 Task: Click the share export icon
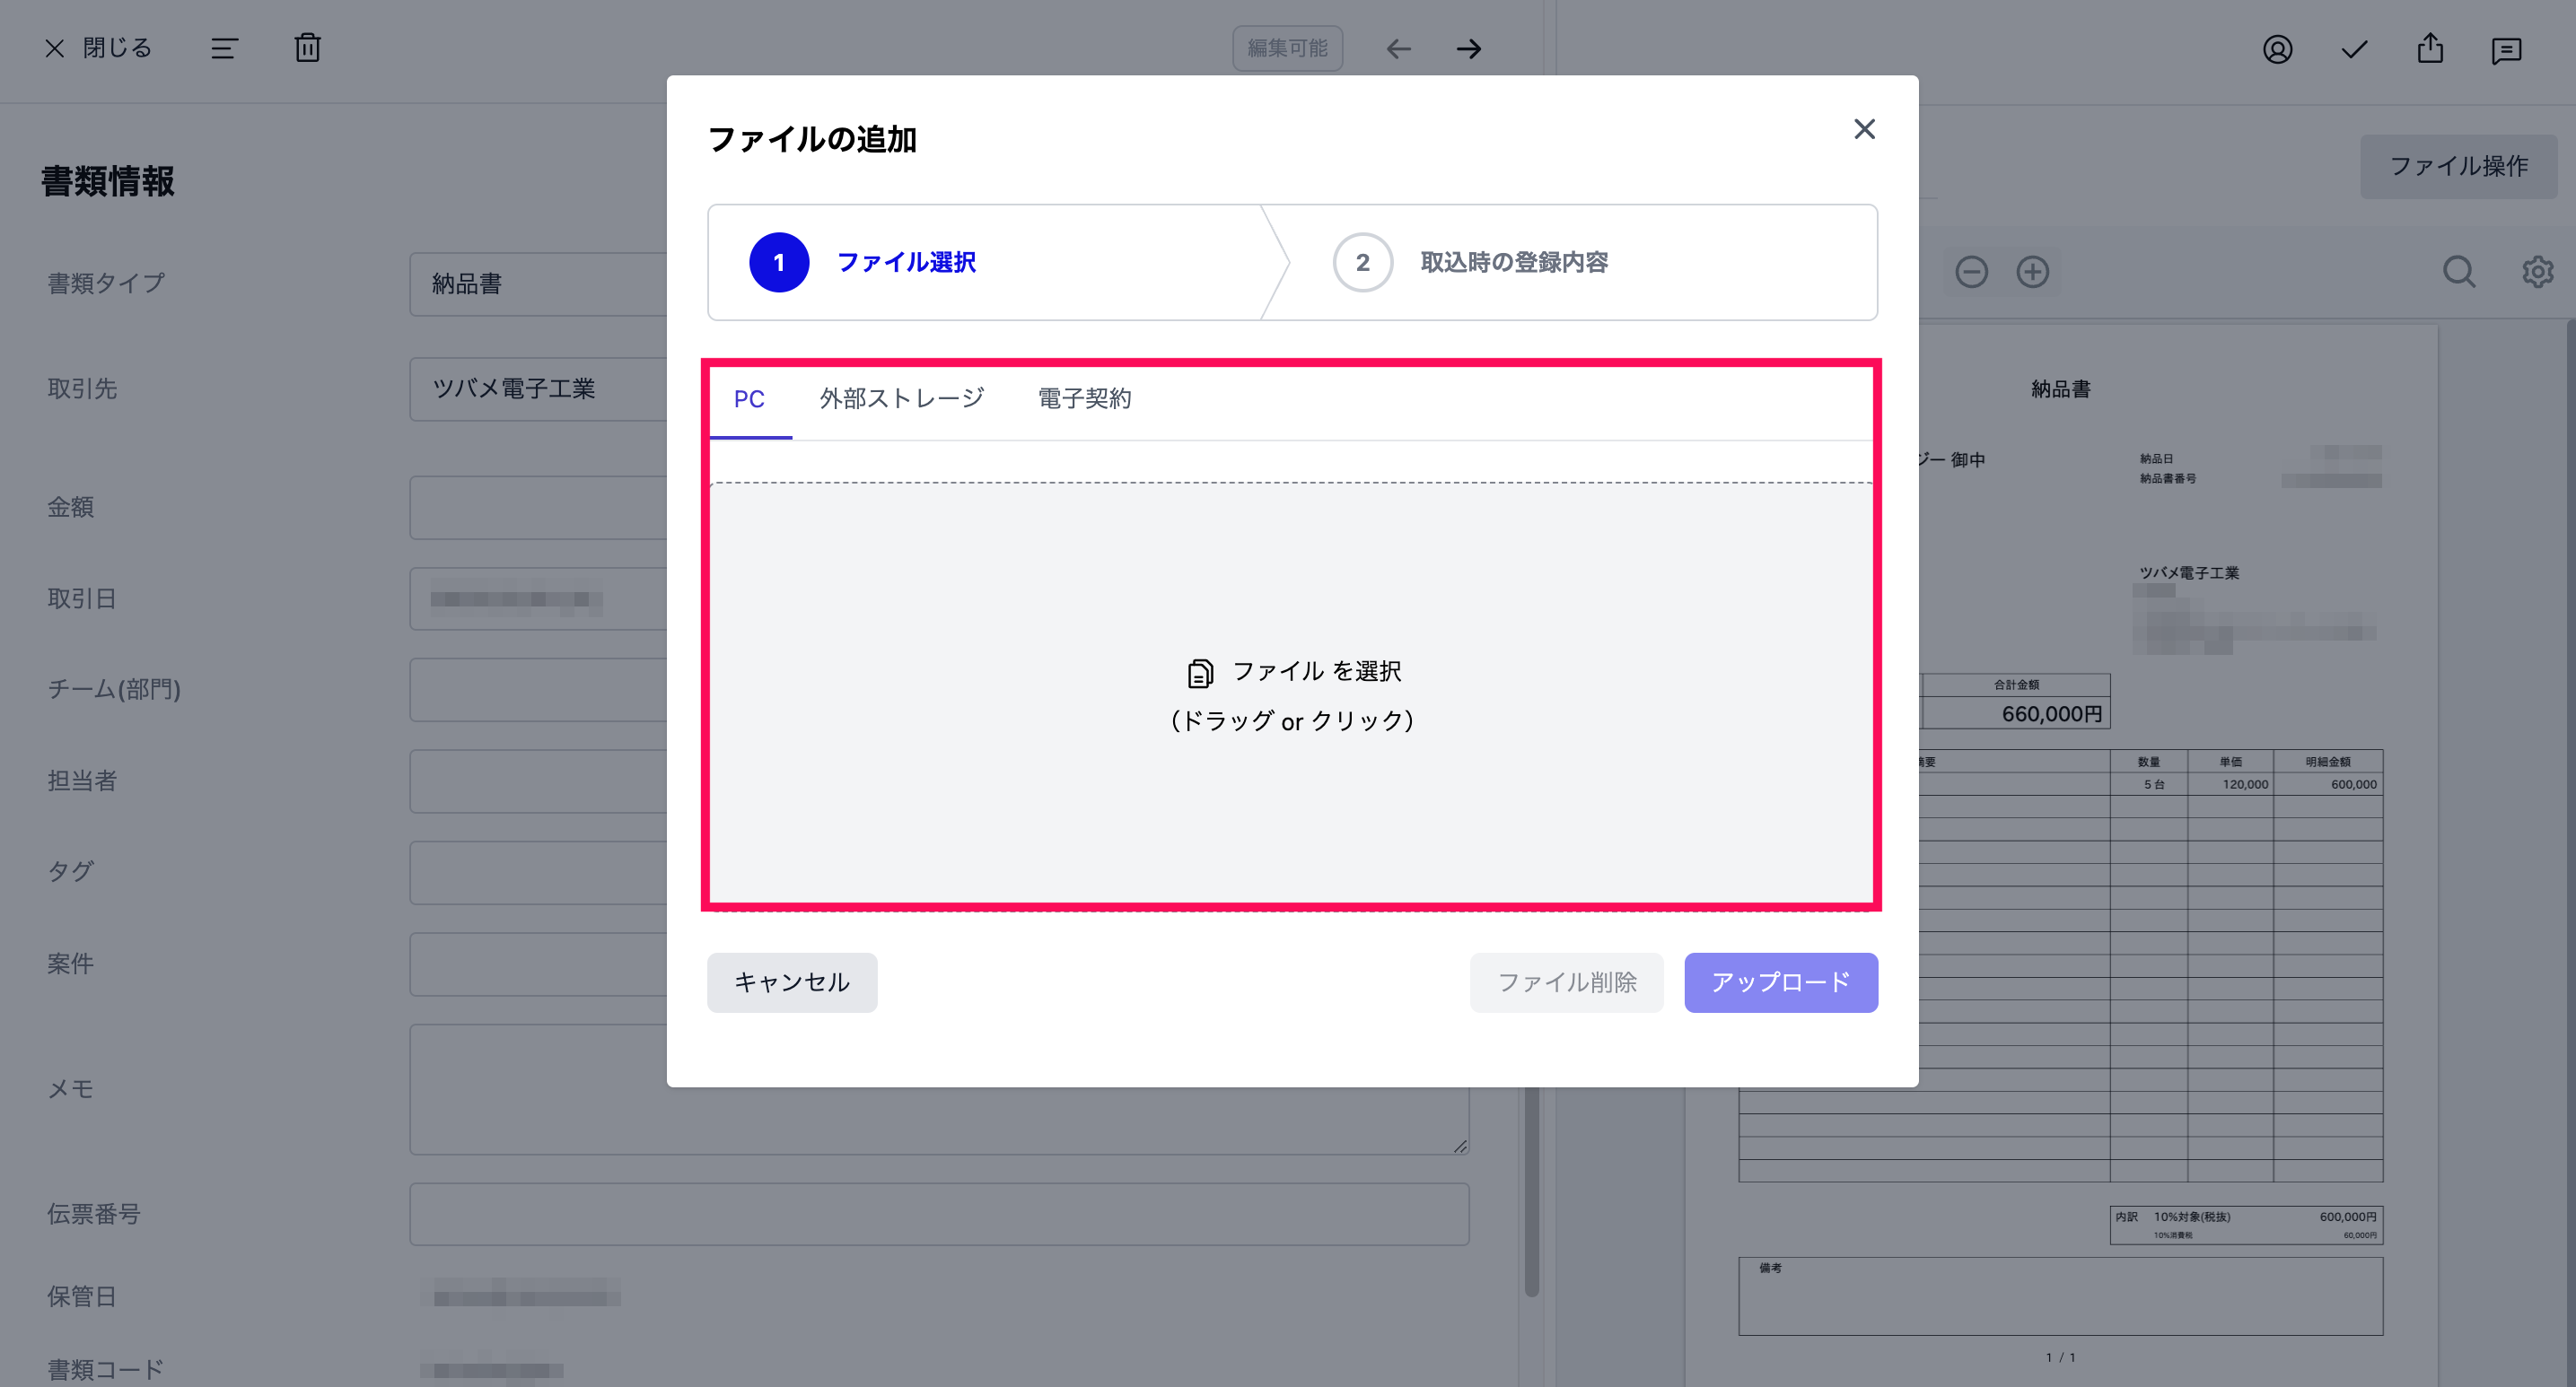point(2430,48)
